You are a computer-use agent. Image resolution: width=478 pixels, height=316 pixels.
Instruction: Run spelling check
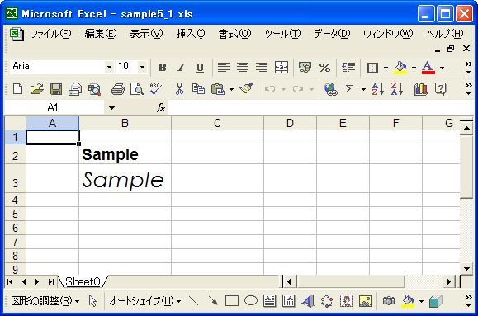click(156, 89)
